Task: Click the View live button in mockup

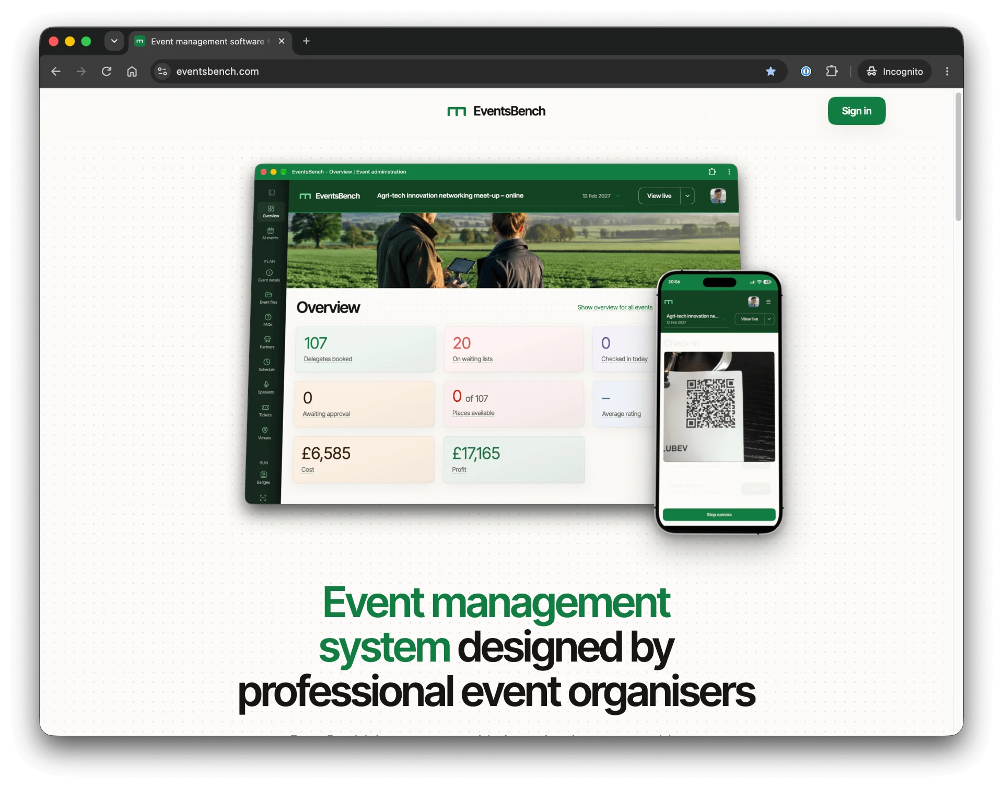Action: pos(659,196)
